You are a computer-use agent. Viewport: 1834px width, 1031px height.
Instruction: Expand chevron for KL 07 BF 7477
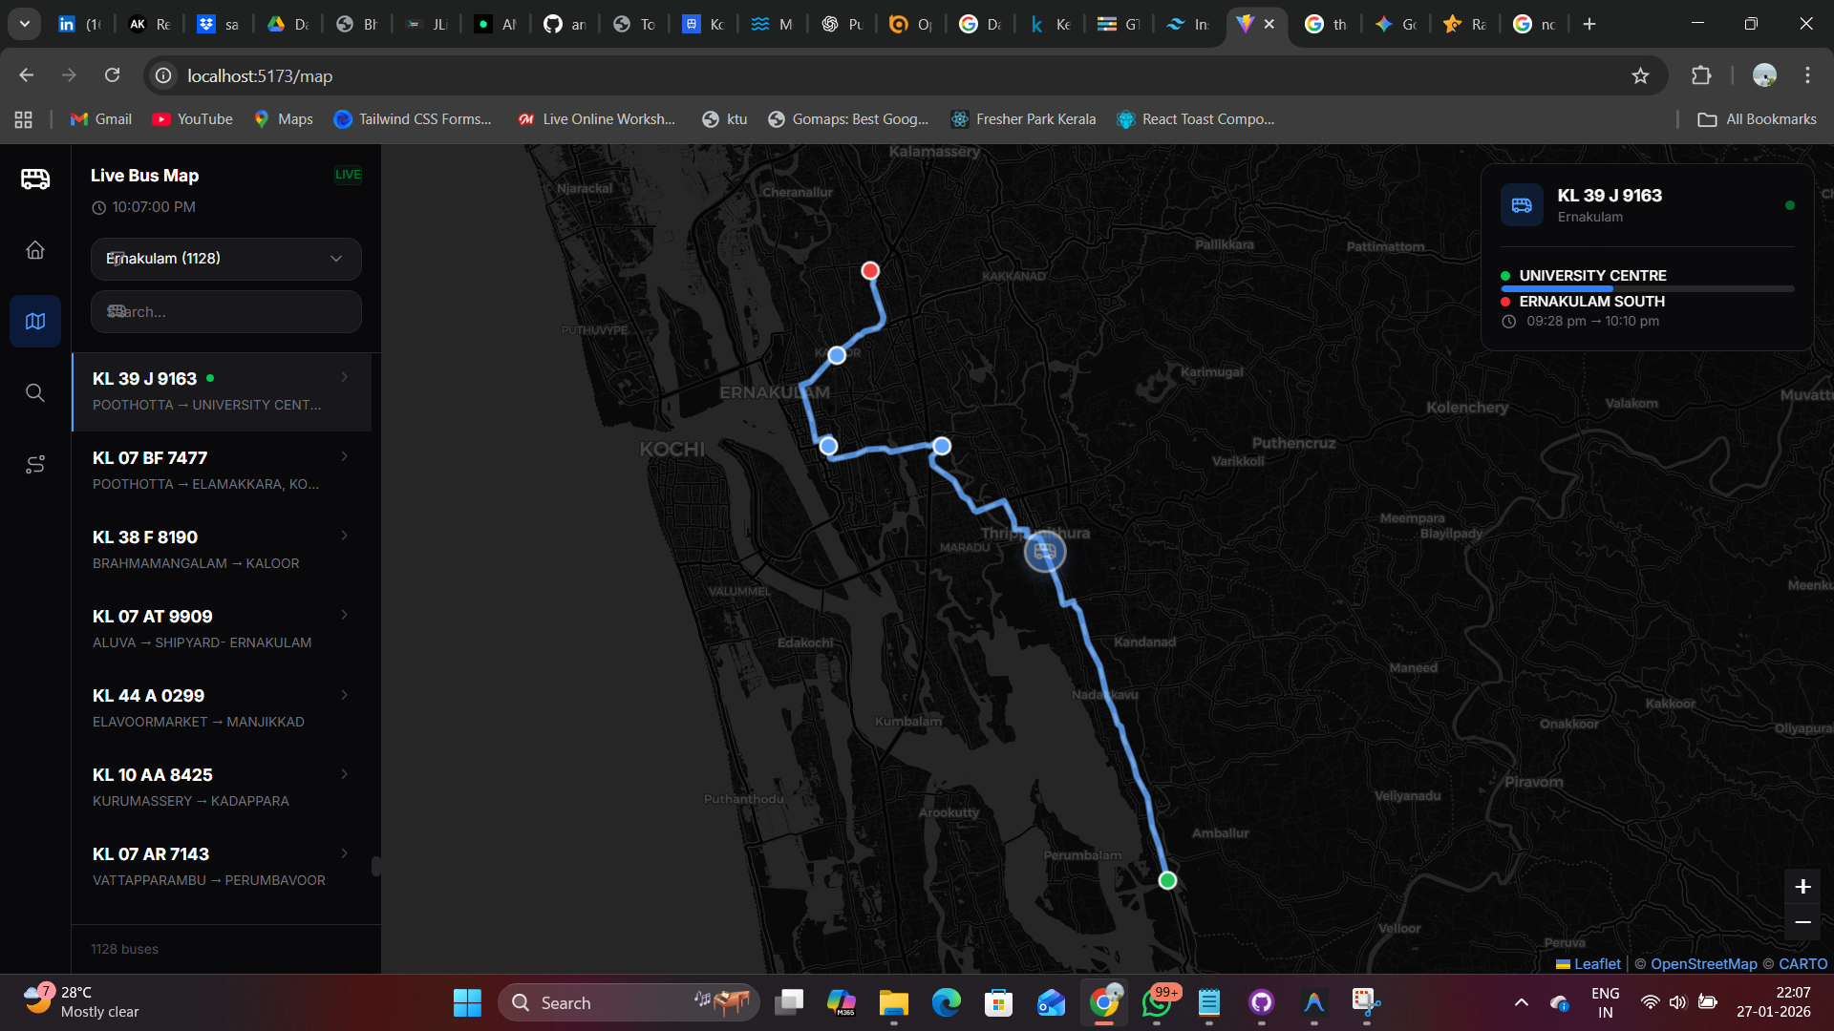point(345,457)
